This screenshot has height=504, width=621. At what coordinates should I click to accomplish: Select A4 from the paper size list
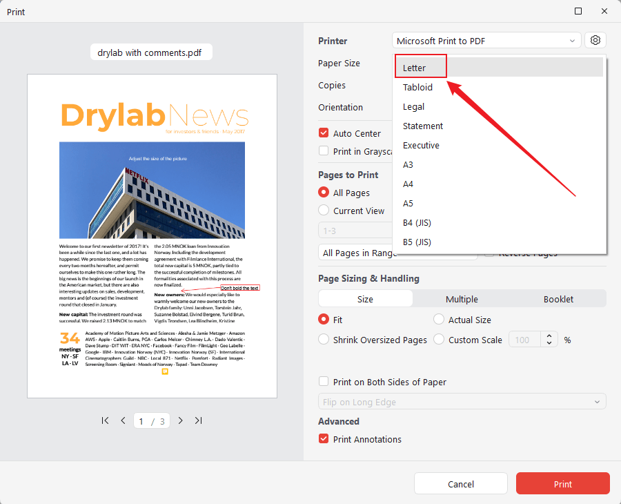coord(408,184)
